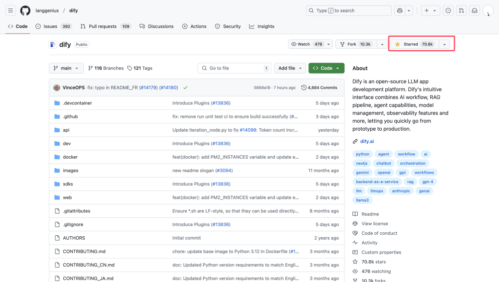Open the main branch selector

(x=66, y=68)
